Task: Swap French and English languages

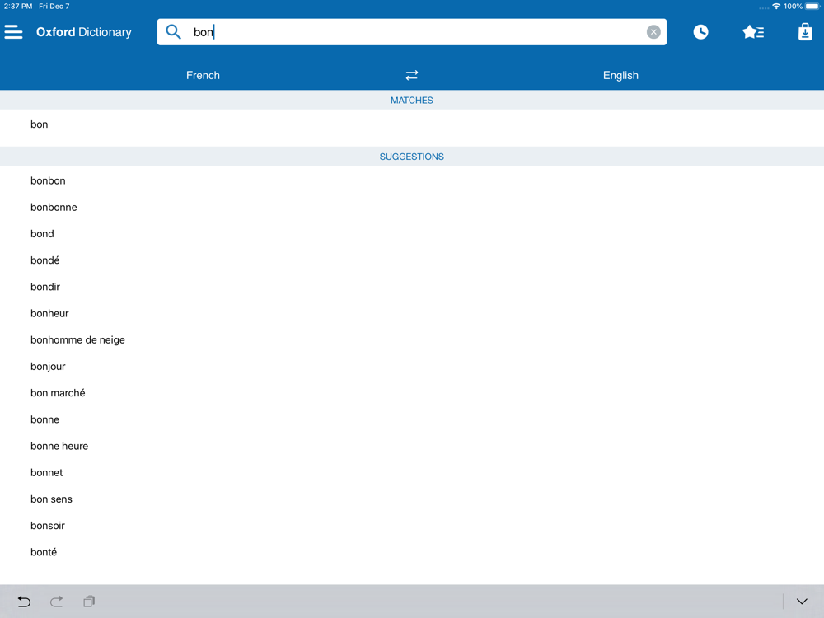Action: (x=411, y=75)
